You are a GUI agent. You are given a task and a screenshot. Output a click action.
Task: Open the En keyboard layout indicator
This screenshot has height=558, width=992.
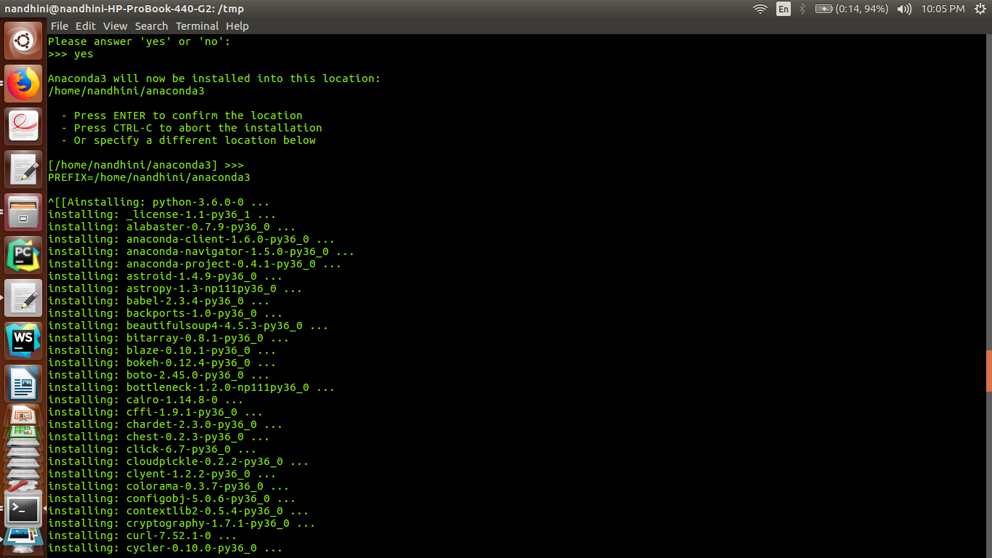tap(783, 9)
